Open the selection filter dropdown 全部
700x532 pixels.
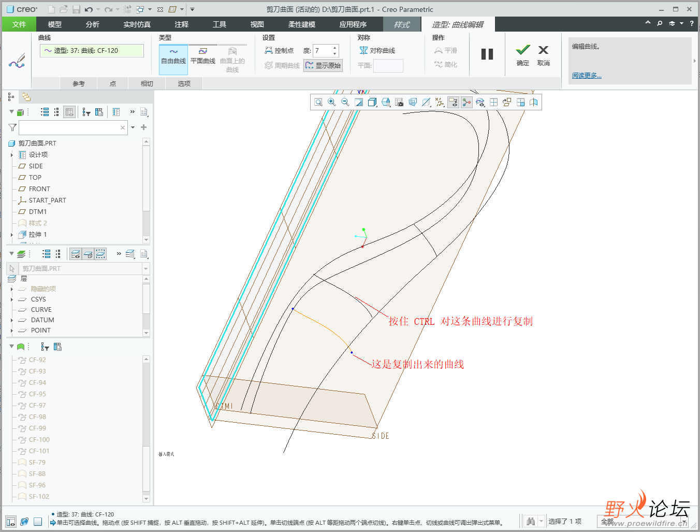[644, 522]
